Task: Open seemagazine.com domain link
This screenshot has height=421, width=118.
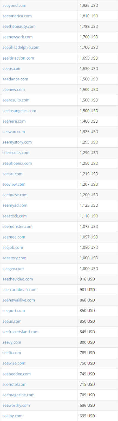Action: [18, 395]
